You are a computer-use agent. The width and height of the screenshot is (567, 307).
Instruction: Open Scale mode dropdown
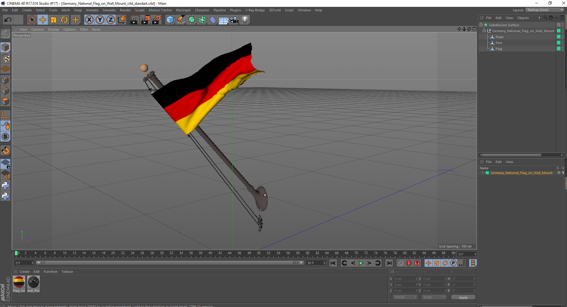coord(434,297)
